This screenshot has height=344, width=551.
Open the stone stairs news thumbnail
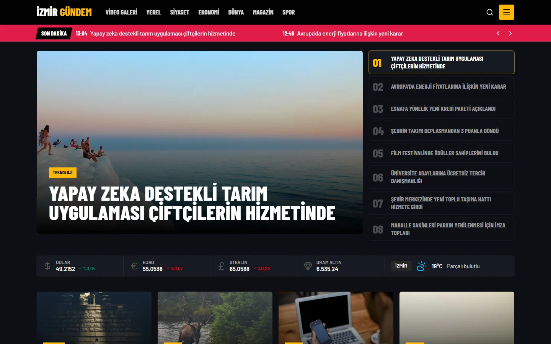tap(94, 318)
